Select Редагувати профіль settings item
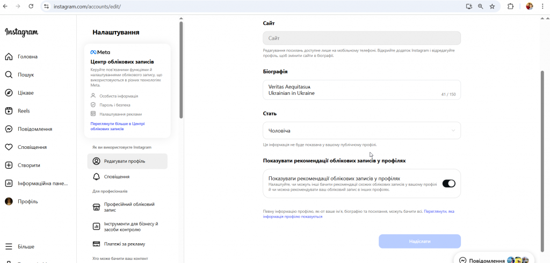The height and width of the screenshot is (263, 550). (127, 161)
